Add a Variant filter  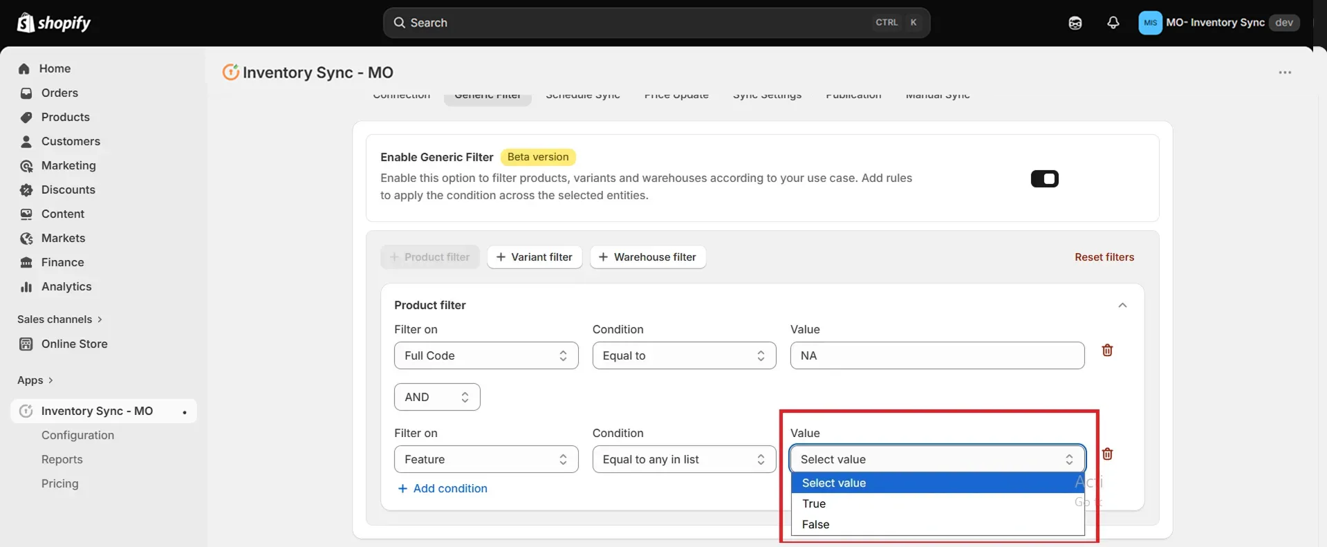[535, 257]
